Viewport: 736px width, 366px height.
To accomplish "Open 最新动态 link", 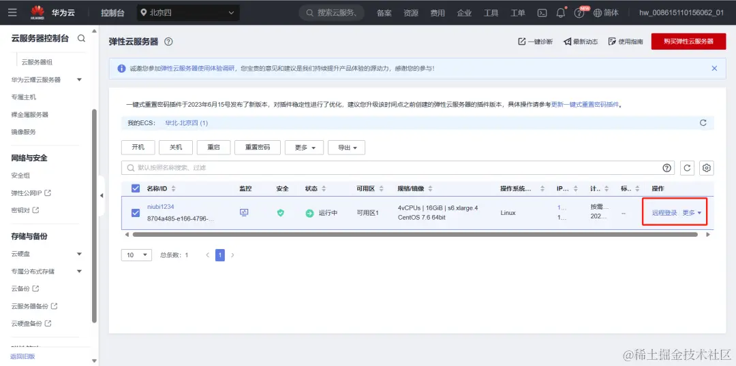I will tap(581, 41).
